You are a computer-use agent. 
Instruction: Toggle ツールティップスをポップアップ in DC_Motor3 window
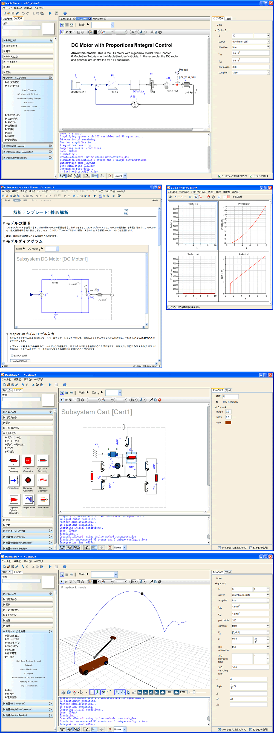click(x=220, y=176)
